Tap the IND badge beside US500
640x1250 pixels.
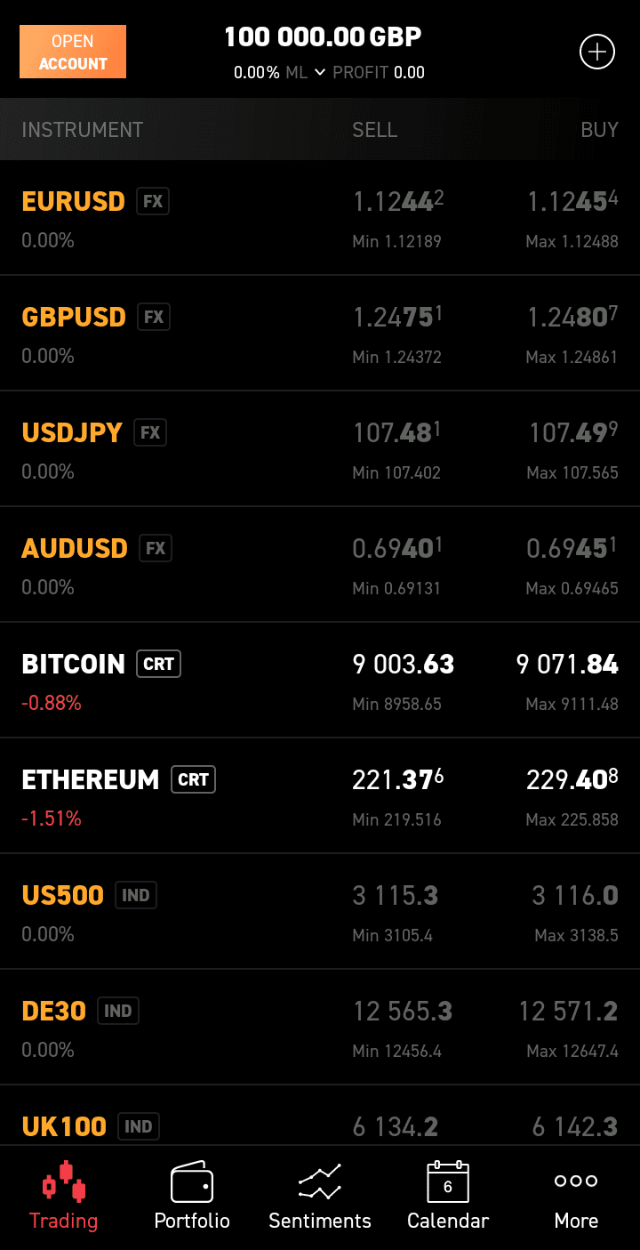[136, 895]
